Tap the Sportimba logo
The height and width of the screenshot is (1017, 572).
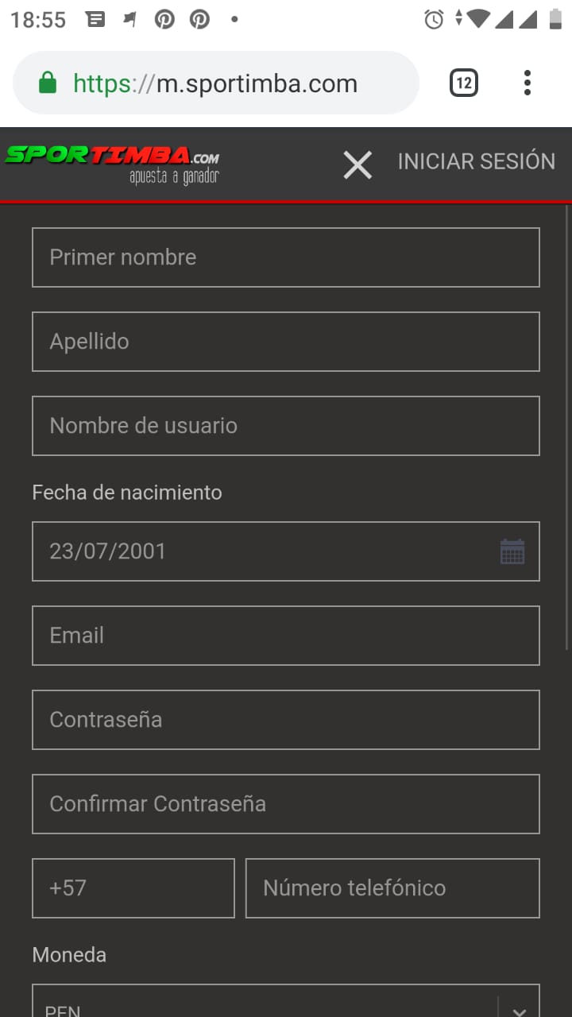[x=112, y=163]
